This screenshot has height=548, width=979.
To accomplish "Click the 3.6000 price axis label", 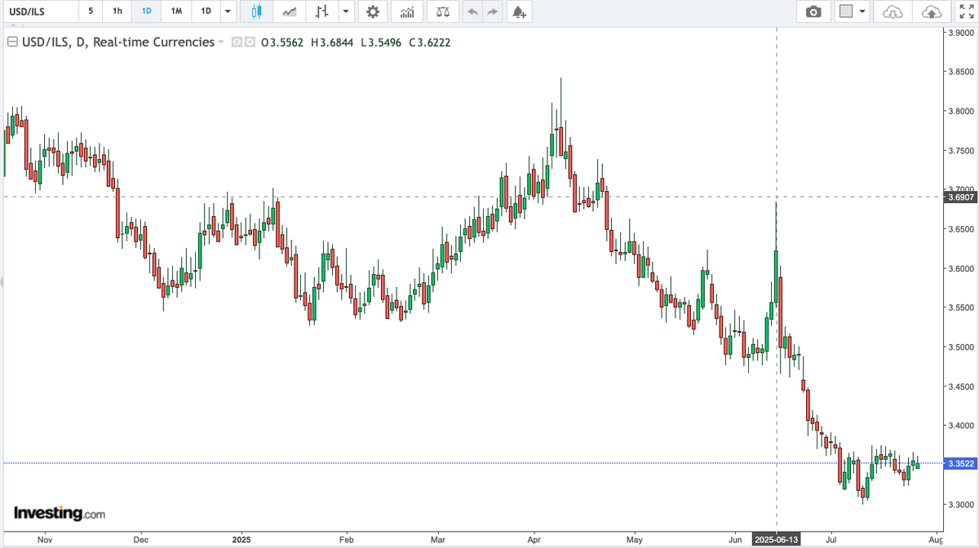I will (x=960, y=269).
